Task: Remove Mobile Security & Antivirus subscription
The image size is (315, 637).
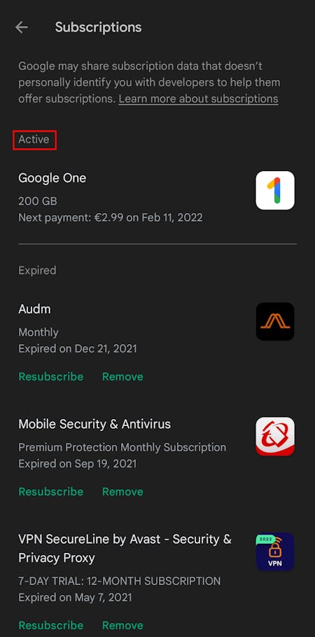Action: click(122, 491)
